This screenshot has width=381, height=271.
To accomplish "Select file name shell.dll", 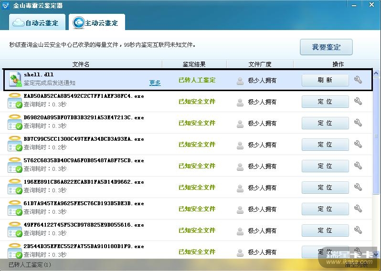I will tap(39, 74).
